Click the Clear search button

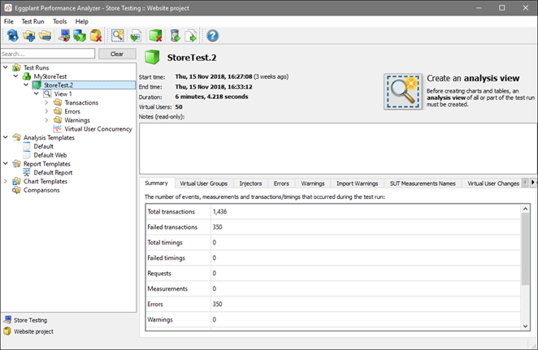117,54
